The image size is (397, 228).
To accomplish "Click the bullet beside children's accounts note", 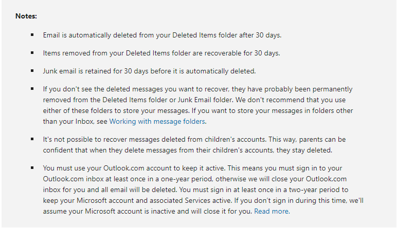I will (32, 139).
